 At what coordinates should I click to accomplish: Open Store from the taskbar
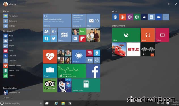click(x=70, y=103)
